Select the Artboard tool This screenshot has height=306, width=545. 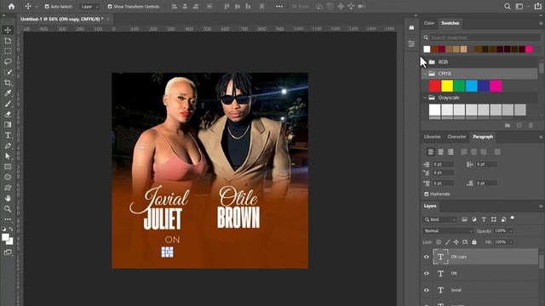point(8,41)
